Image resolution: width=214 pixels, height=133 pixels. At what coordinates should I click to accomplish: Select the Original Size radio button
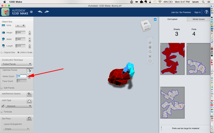point(2,52)
